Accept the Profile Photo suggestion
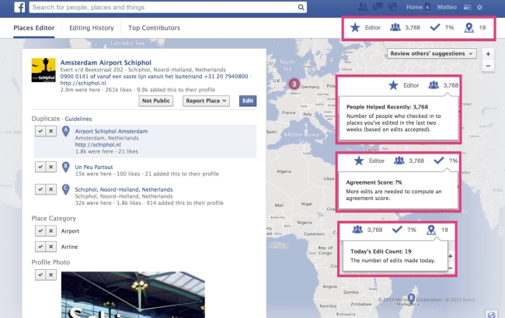505x318 pixels. 40,275
